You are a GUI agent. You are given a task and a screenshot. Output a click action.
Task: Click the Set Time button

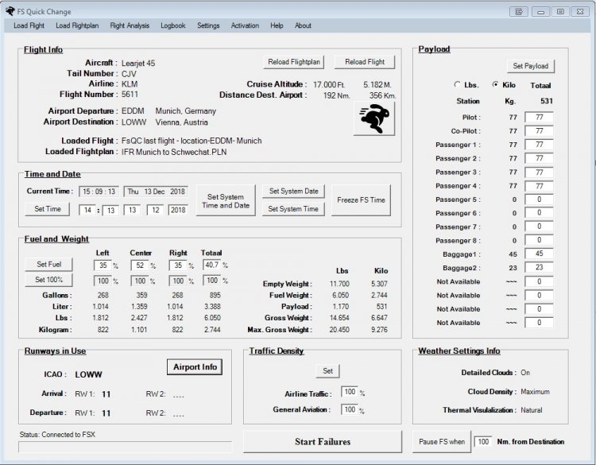coord(48,209)
